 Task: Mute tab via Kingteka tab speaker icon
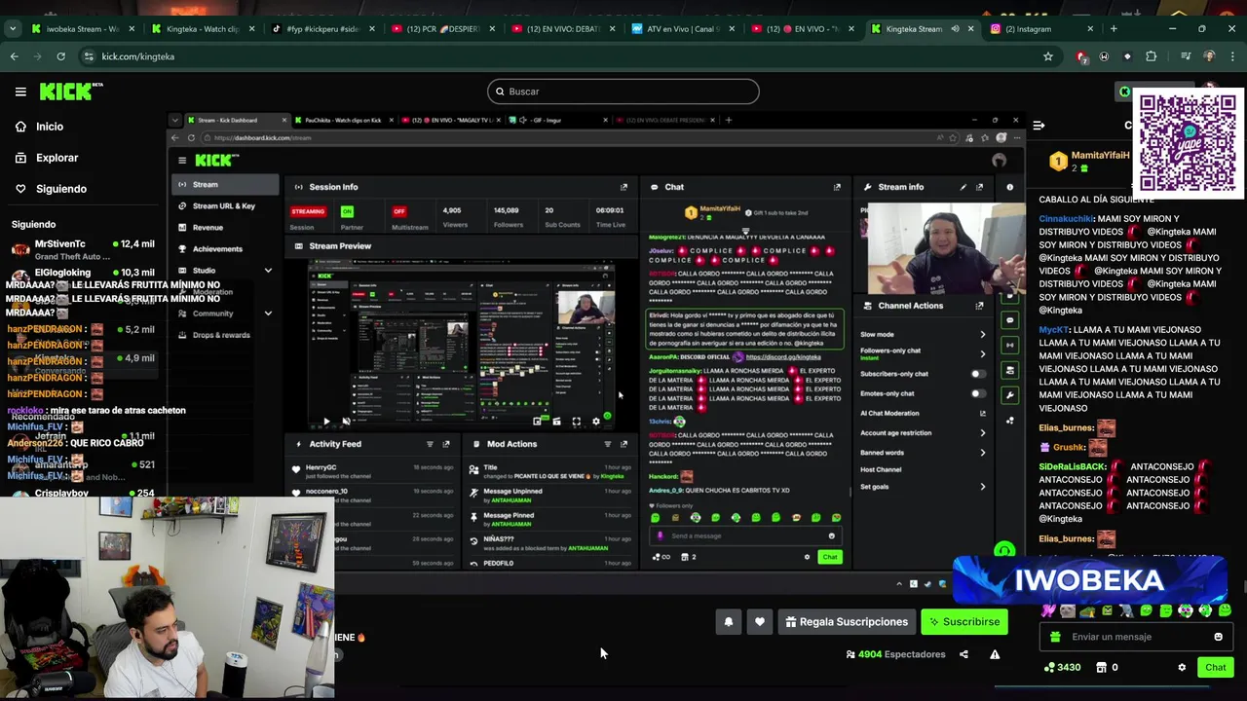click(x=955, y=29)
